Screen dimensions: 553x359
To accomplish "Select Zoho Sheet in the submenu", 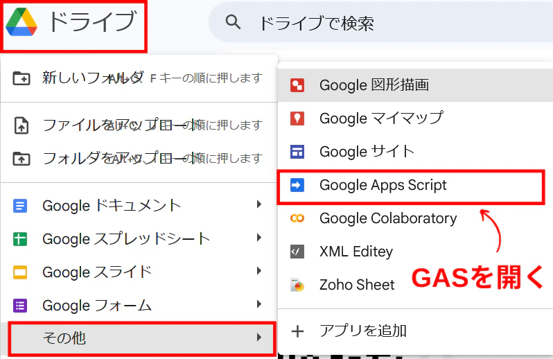I will tap(416, 285).
